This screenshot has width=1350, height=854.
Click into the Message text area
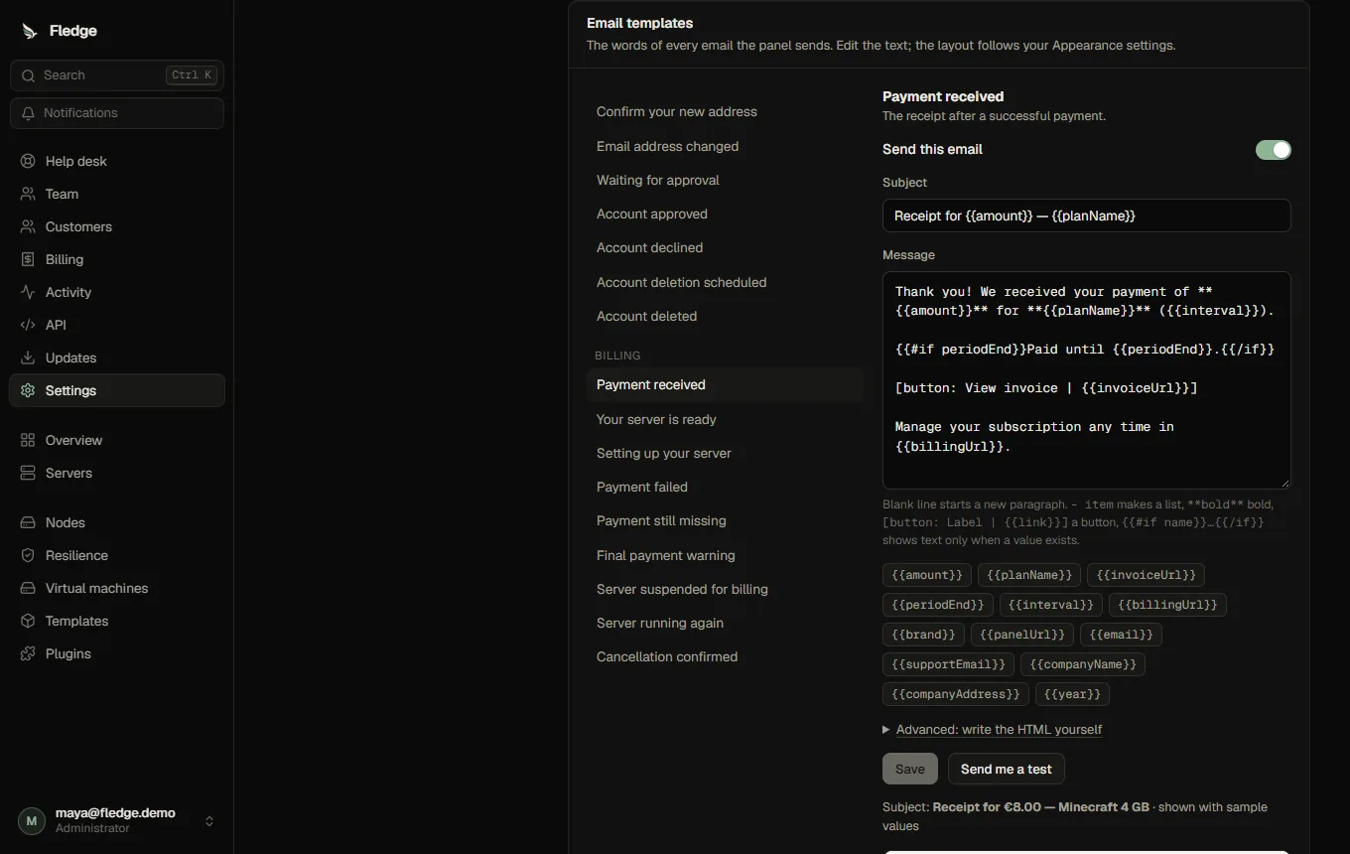[x=1086, y=379]
